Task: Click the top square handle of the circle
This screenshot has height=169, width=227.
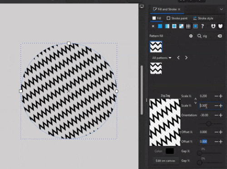Action: (x=69, y=43)
